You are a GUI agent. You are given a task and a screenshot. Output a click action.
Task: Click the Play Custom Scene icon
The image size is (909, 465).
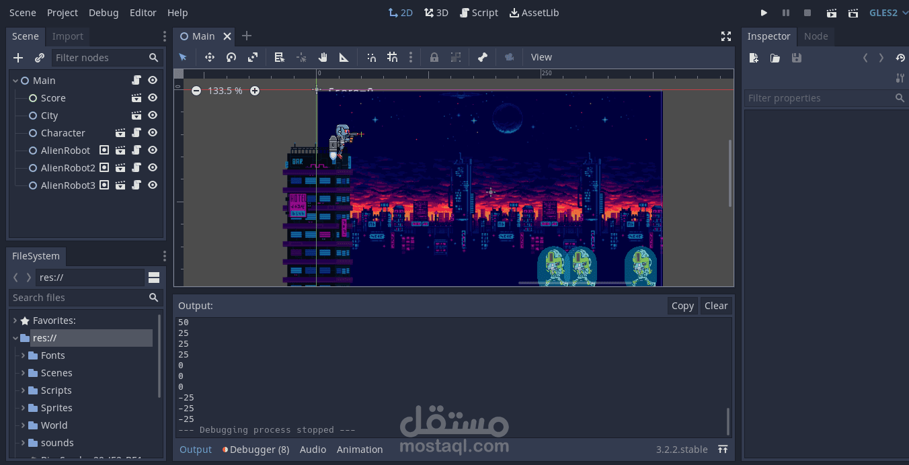pos(853,13)
